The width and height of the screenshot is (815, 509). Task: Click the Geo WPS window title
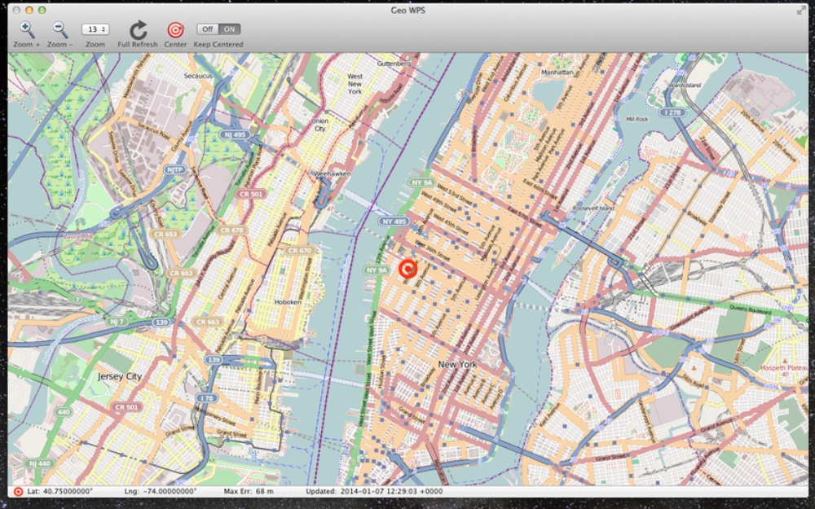[x=407, y=10]
